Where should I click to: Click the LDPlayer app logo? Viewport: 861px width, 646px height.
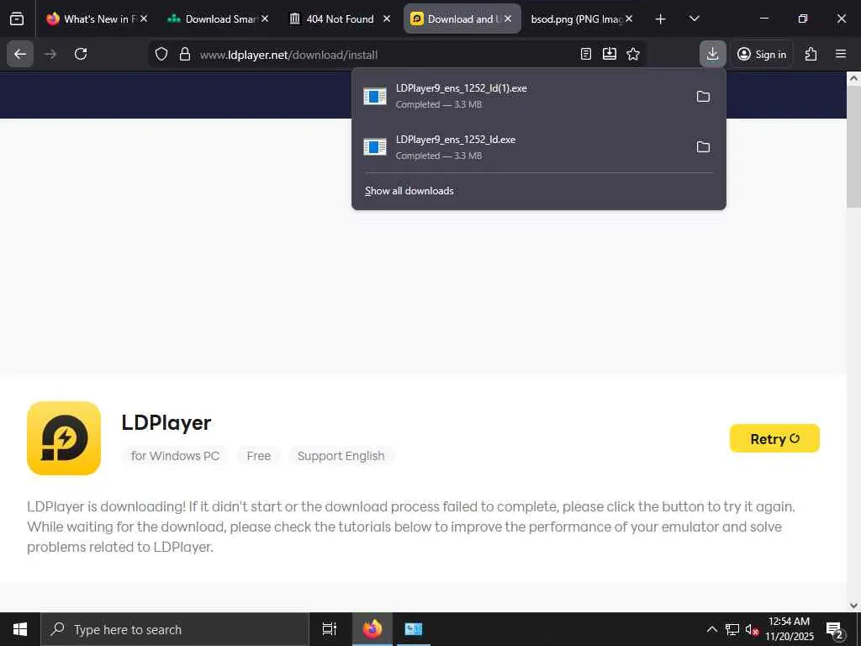tap(64, 437)
